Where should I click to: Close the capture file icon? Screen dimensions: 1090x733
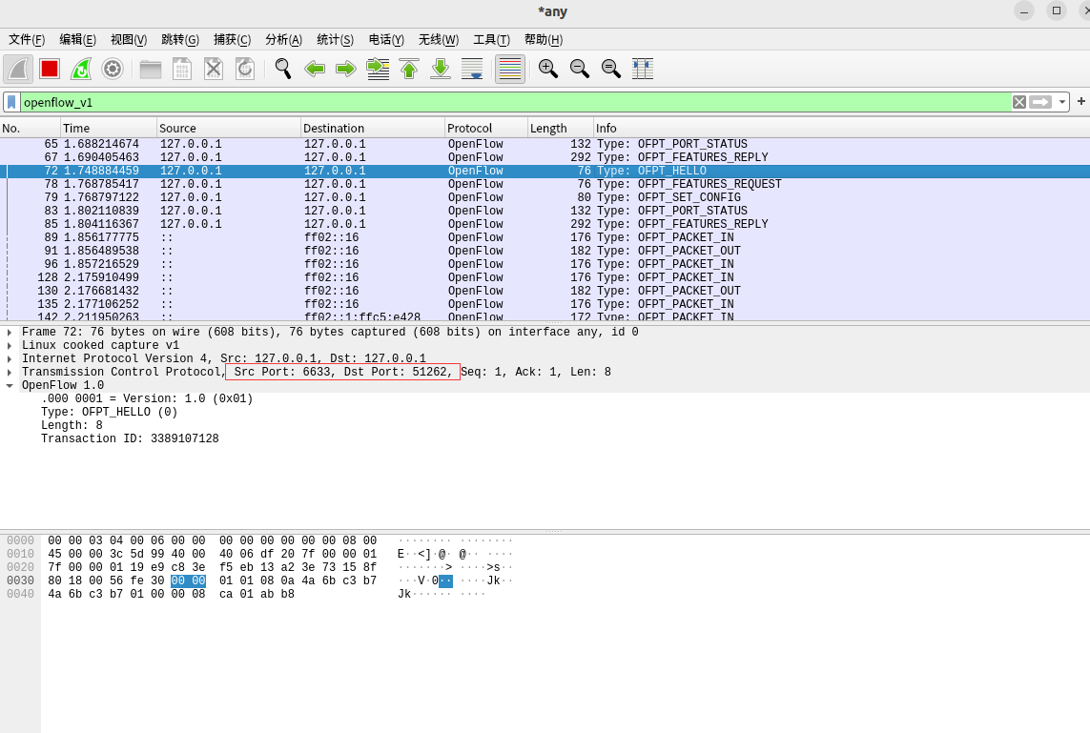(214, 69)
